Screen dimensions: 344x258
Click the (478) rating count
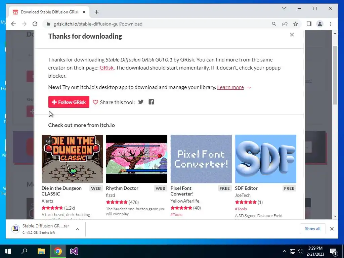[134, 202]
